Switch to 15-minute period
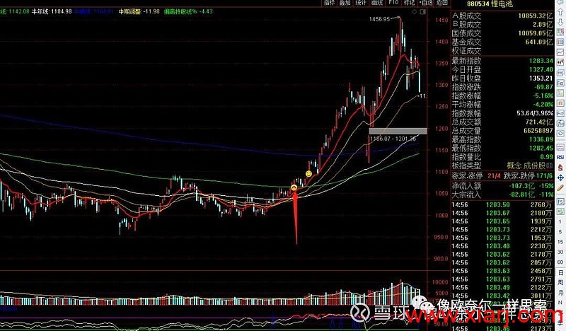Viewport: 566px width, 331px height. pyautogui.click(x=560, y=242)
